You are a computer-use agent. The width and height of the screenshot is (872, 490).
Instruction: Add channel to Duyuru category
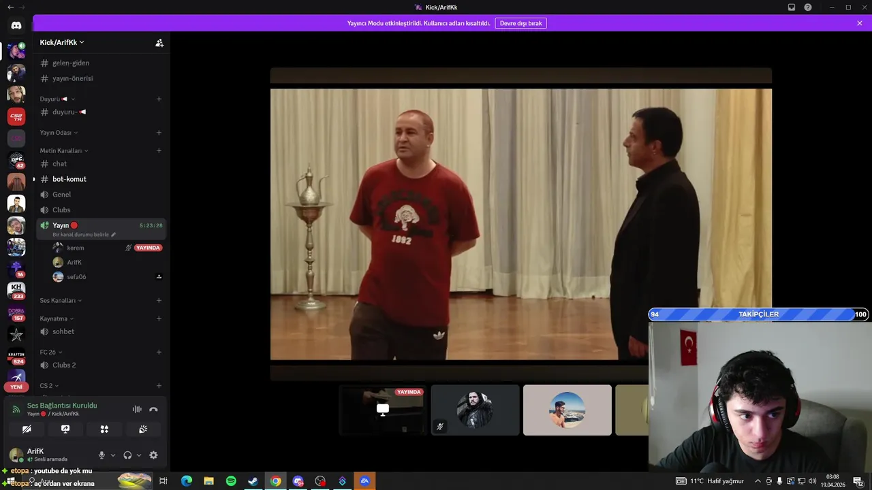(159, 99)
